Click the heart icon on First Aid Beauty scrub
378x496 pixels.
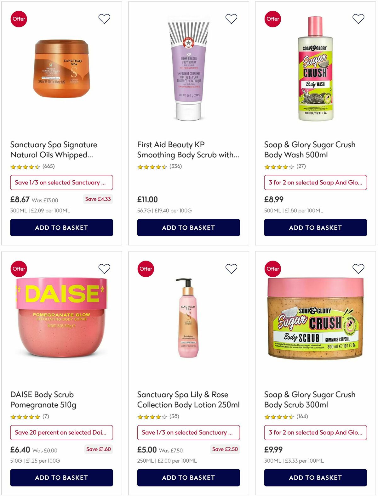[x=232, y=19]
